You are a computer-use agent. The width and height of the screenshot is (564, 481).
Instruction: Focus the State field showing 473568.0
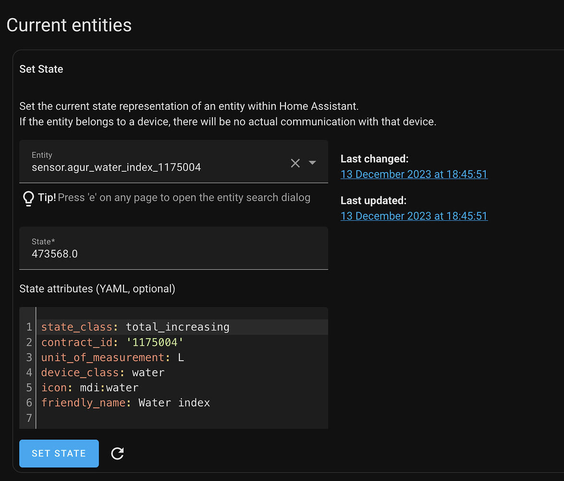(174, 248)
